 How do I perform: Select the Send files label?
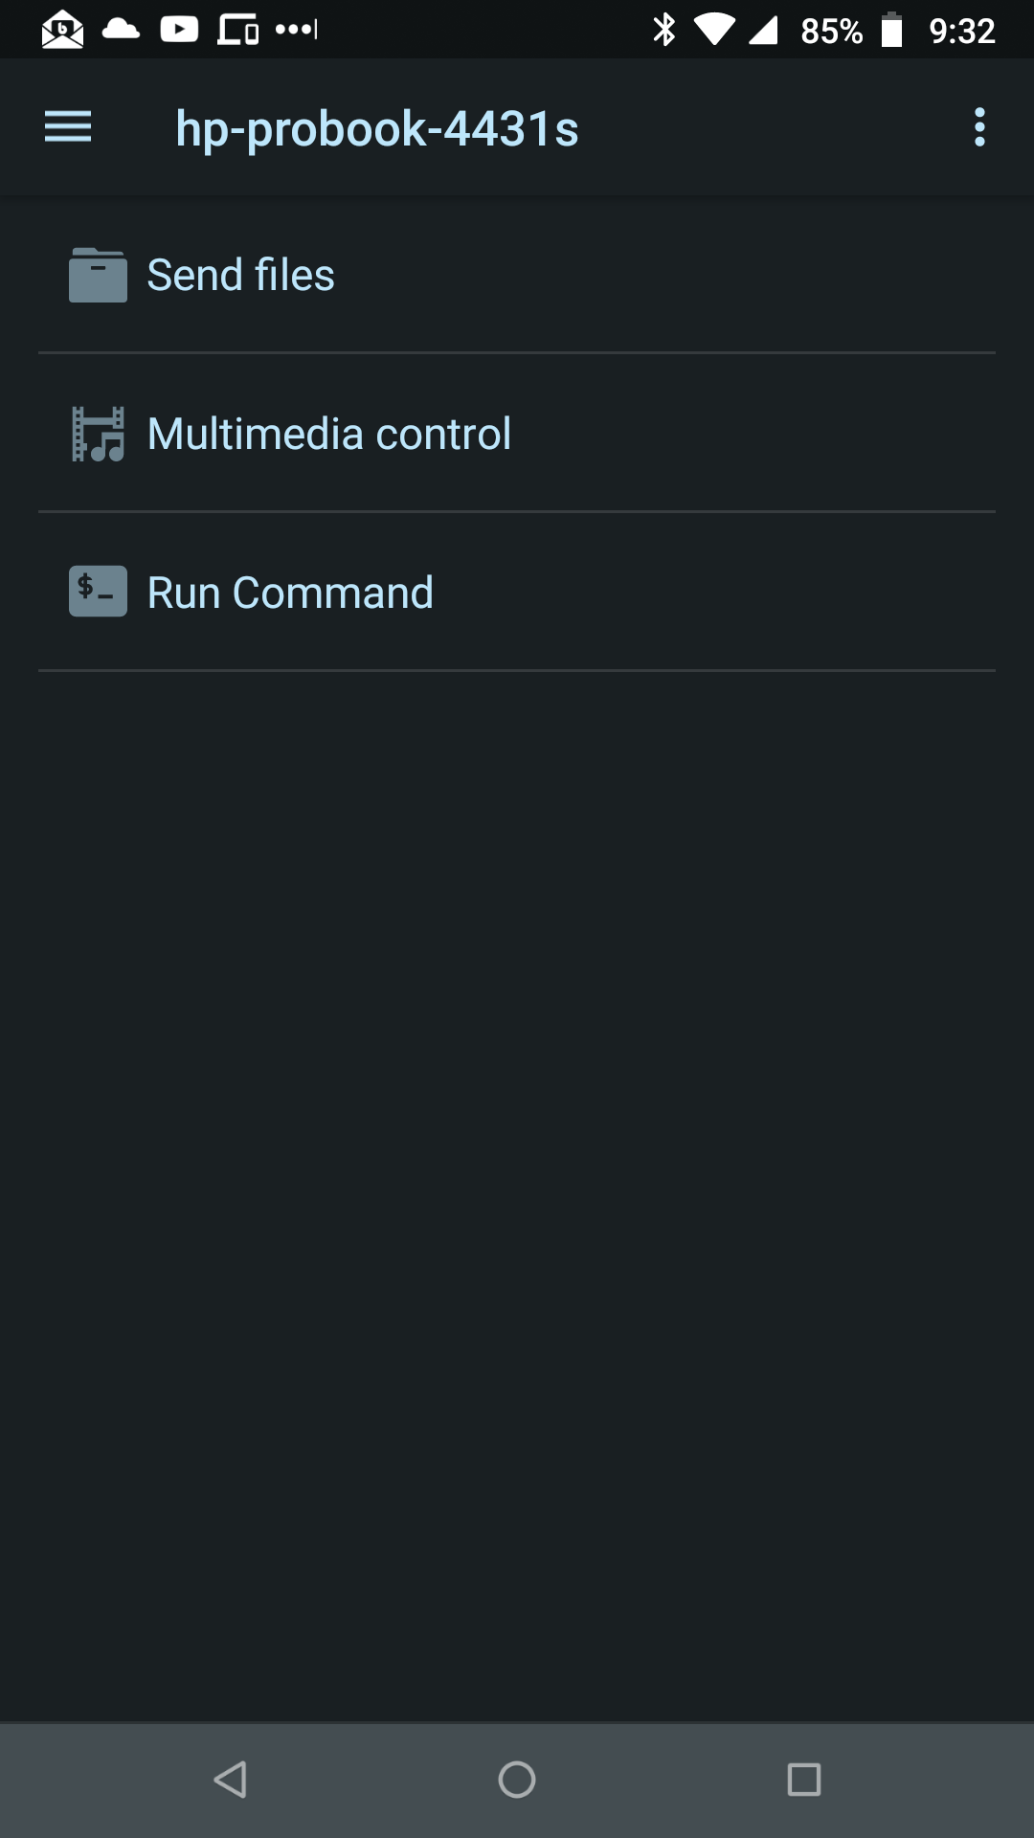240,276
